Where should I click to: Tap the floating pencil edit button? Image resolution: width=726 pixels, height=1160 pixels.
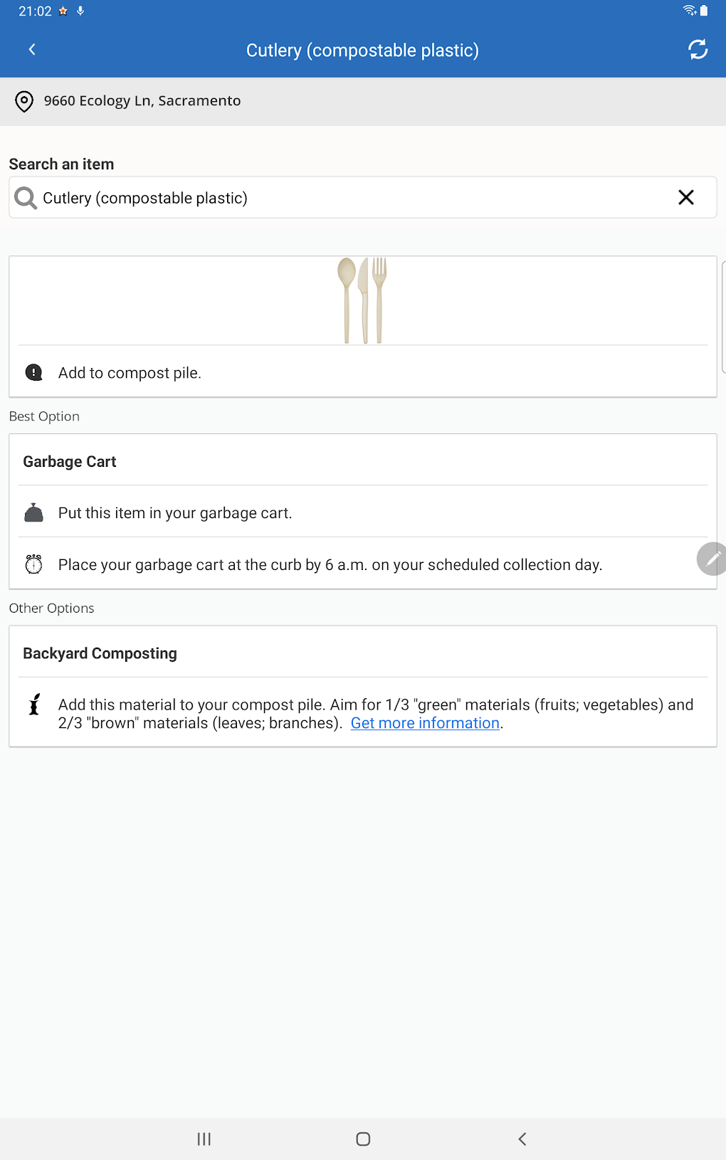[712, 559]
